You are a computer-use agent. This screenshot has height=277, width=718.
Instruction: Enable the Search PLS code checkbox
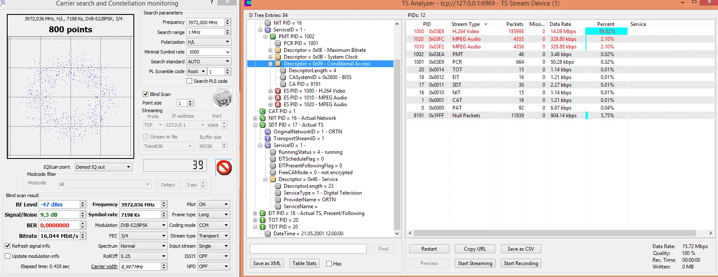tap(189, 81)
